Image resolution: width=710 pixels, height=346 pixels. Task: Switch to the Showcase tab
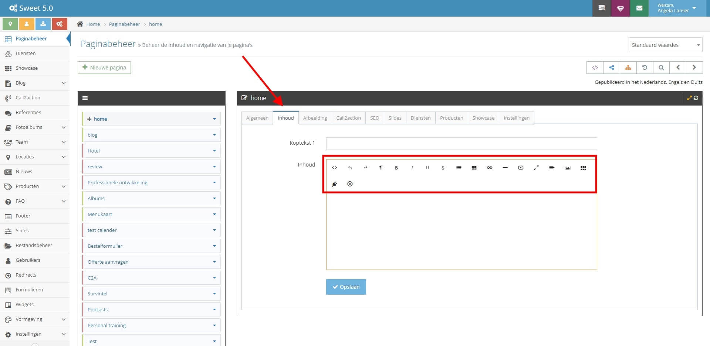483,118
